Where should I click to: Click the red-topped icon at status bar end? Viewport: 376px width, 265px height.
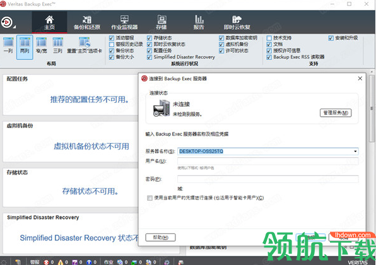click(x=181, y=262)
